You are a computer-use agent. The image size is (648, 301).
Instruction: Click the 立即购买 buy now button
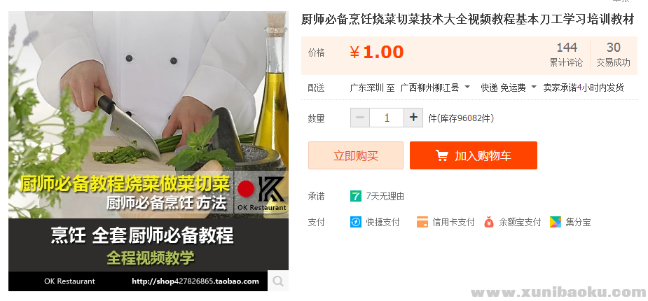point(356,155)
